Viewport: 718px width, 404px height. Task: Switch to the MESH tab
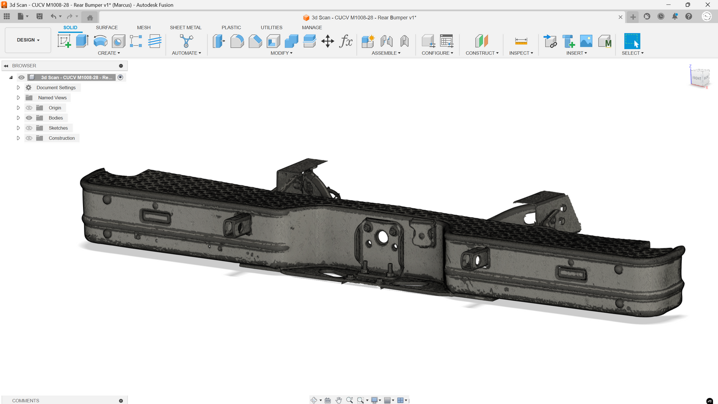(x=144, y=27)
